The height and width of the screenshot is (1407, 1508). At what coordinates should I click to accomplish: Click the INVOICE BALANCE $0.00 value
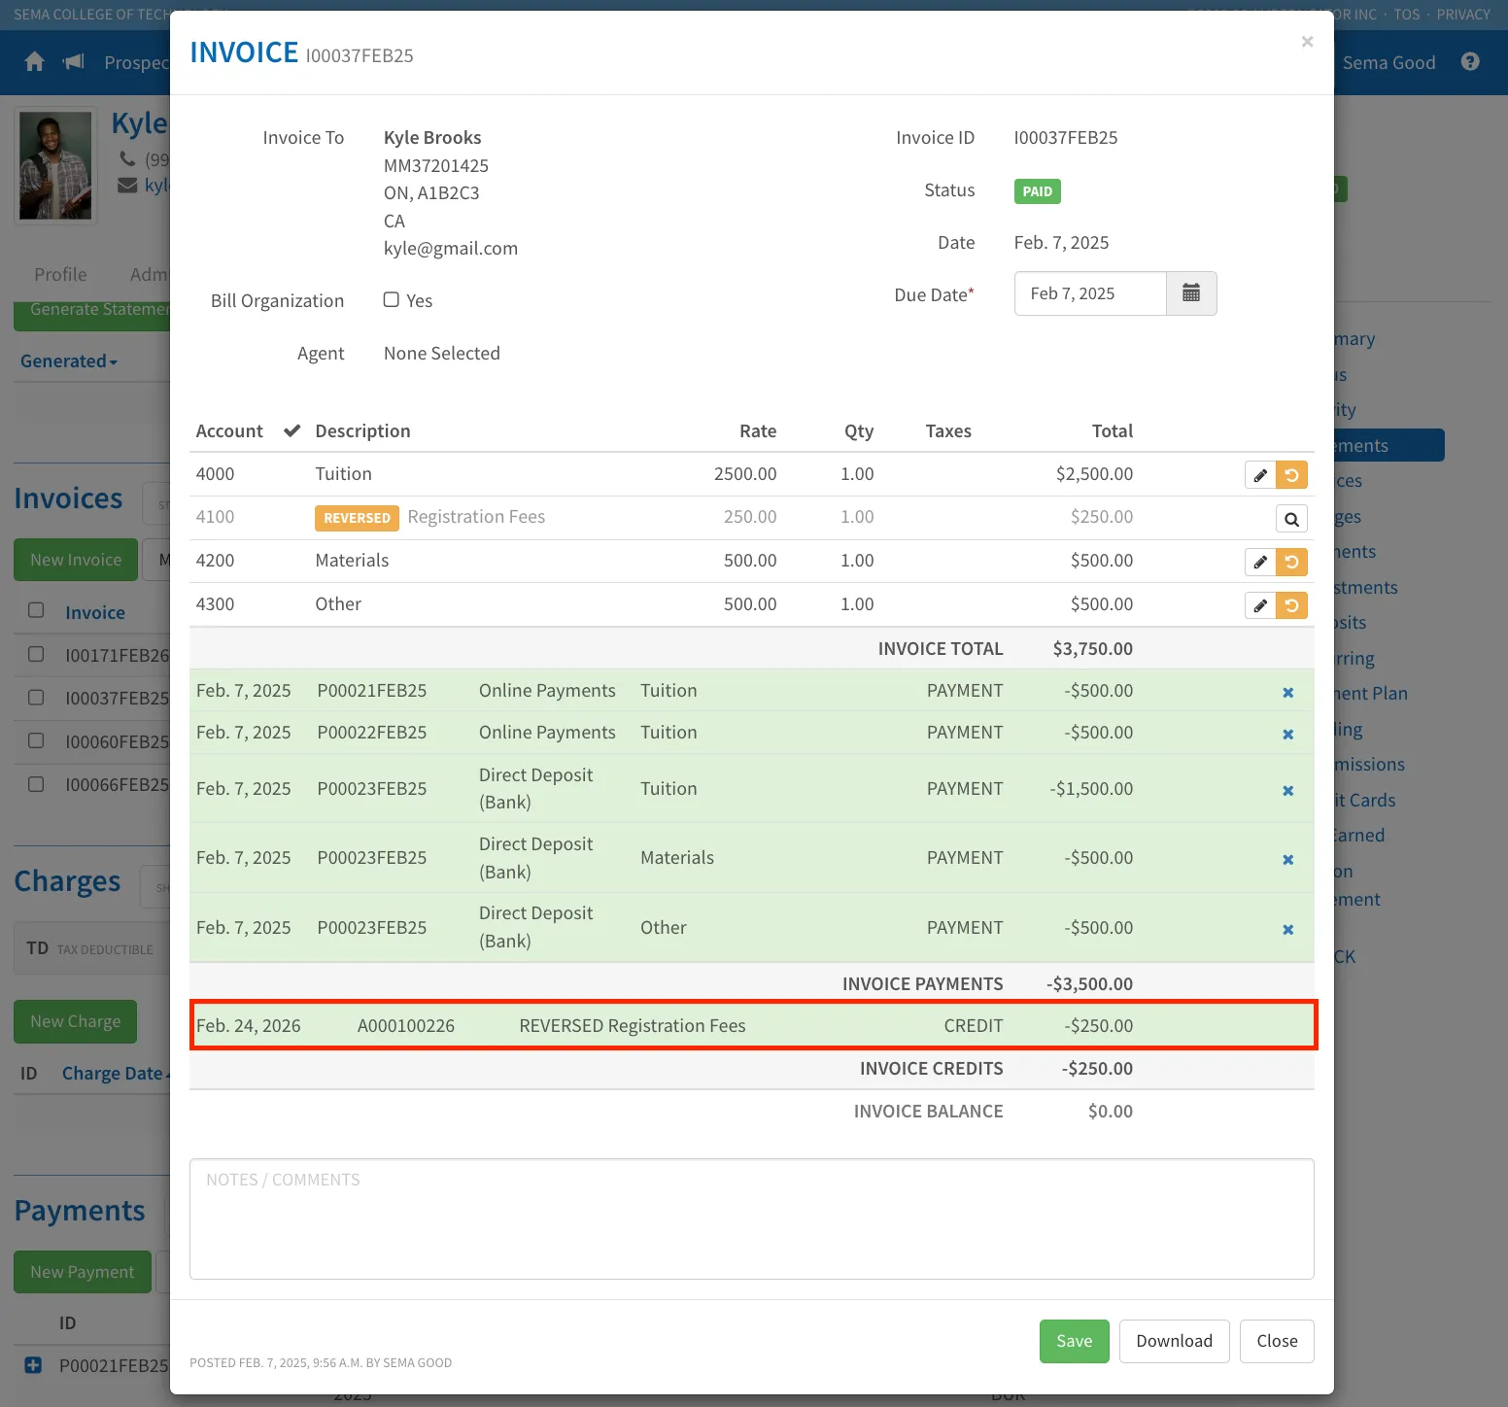[1110, 1111]
